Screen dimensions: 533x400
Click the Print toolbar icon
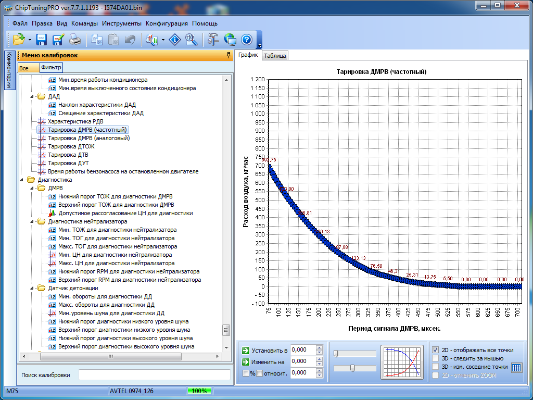(75, 40)
